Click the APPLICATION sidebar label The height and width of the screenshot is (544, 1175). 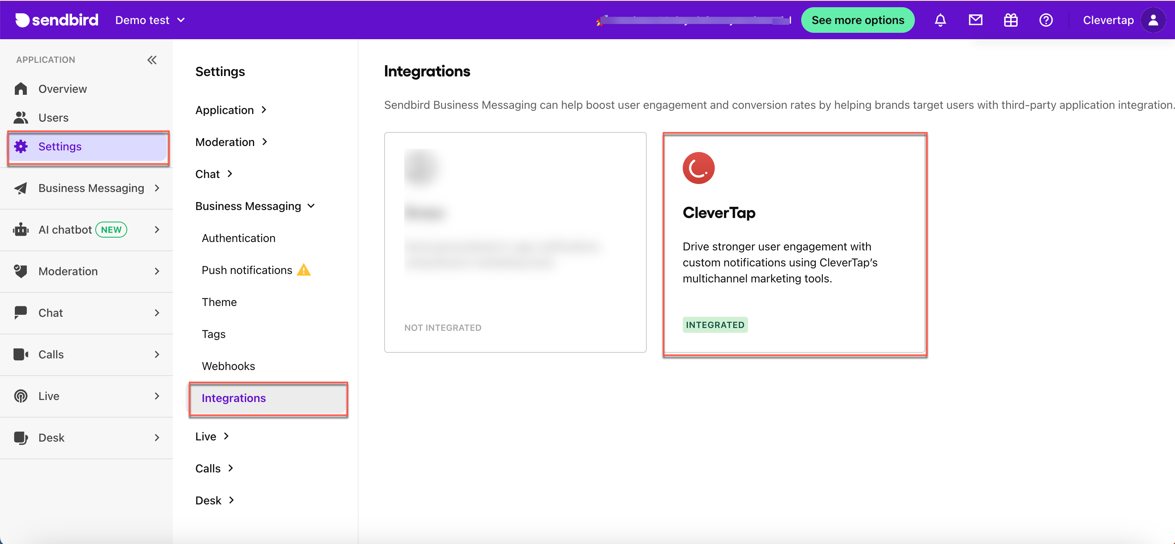coord(46,60)
